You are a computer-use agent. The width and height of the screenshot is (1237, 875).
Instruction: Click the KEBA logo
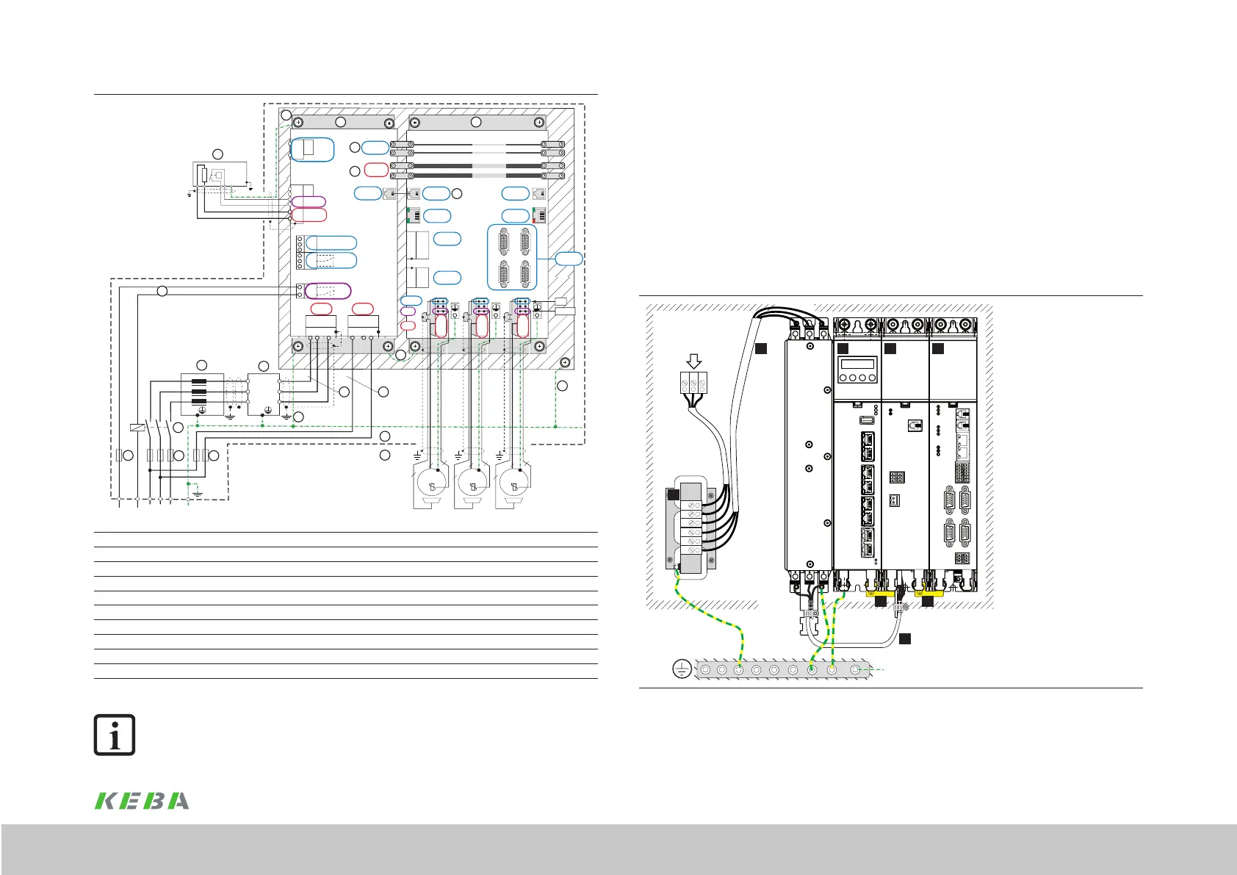tap(142, 801)
